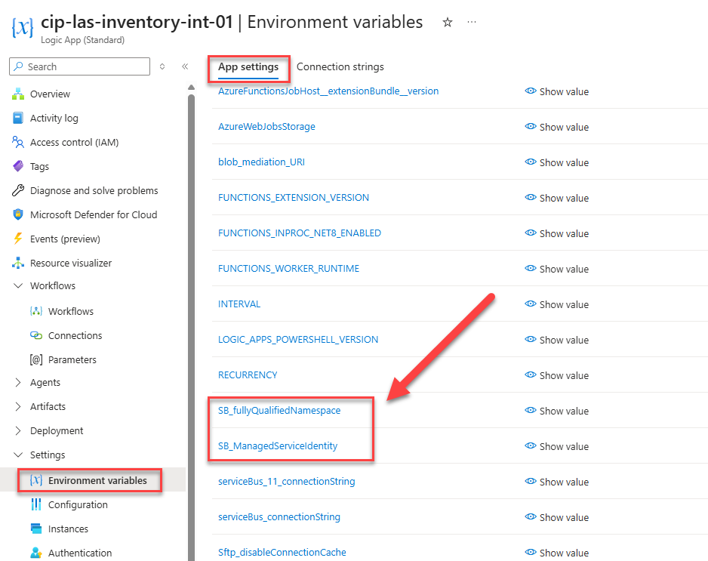Click the Configuration bars icon
The image size is (708, 561).
(x=36, y=504)
